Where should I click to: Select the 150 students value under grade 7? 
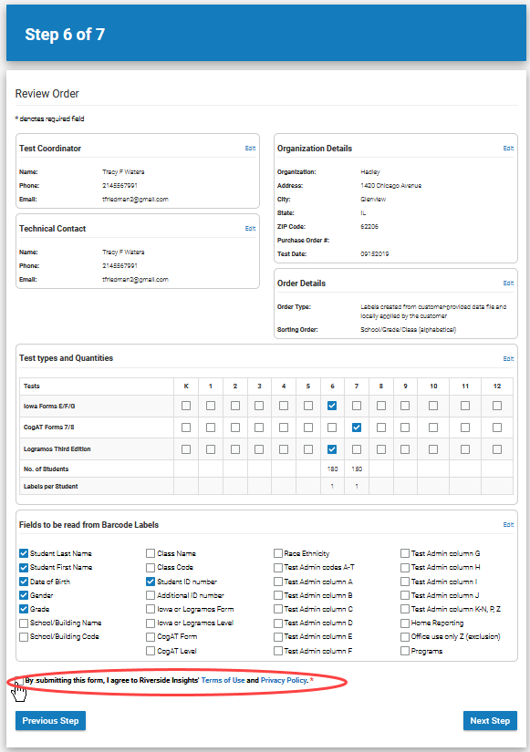(357, 469)
